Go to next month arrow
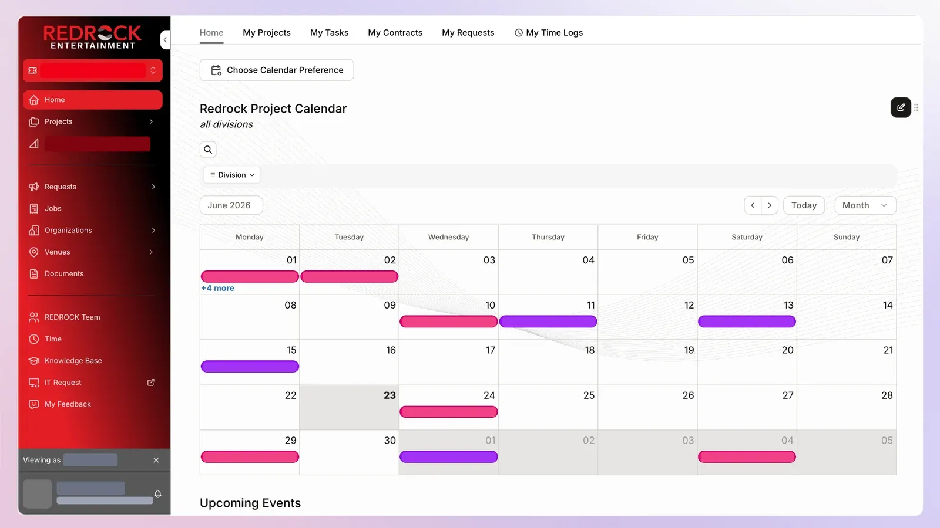This screenshot has width=940, height=528. (x=770, y=205)
